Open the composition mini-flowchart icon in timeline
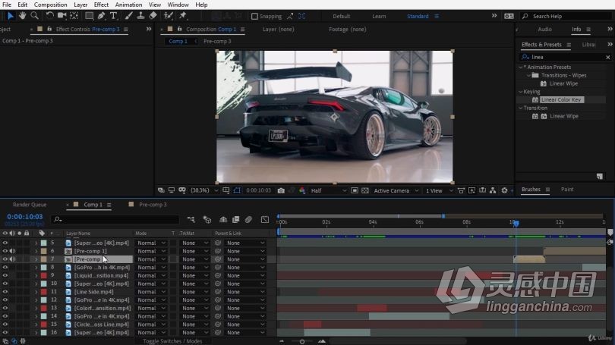The width and height of the screenshot is (615, 345). (x=191, y=220)
